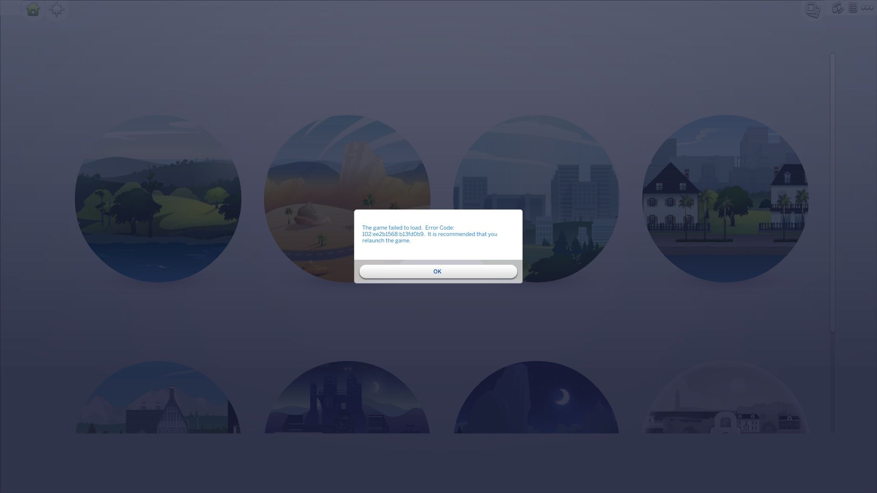Open Manage Households people-with-pencil icon

837,8
